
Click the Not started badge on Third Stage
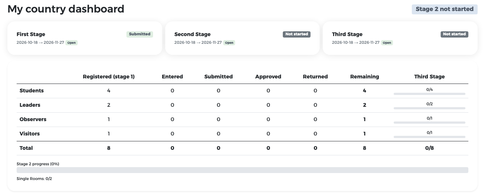tap(454, 34)
